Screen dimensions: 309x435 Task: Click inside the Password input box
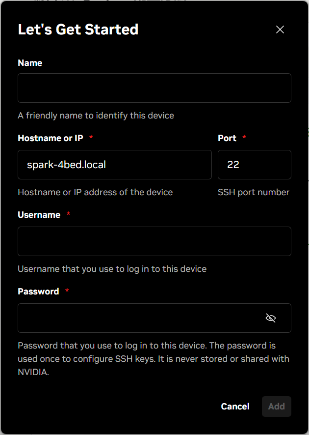pyautogui.click(x=154, y=318)
